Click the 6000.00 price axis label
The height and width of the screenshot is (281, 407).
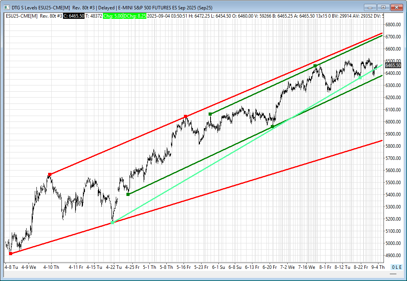[x=393, y=121]
